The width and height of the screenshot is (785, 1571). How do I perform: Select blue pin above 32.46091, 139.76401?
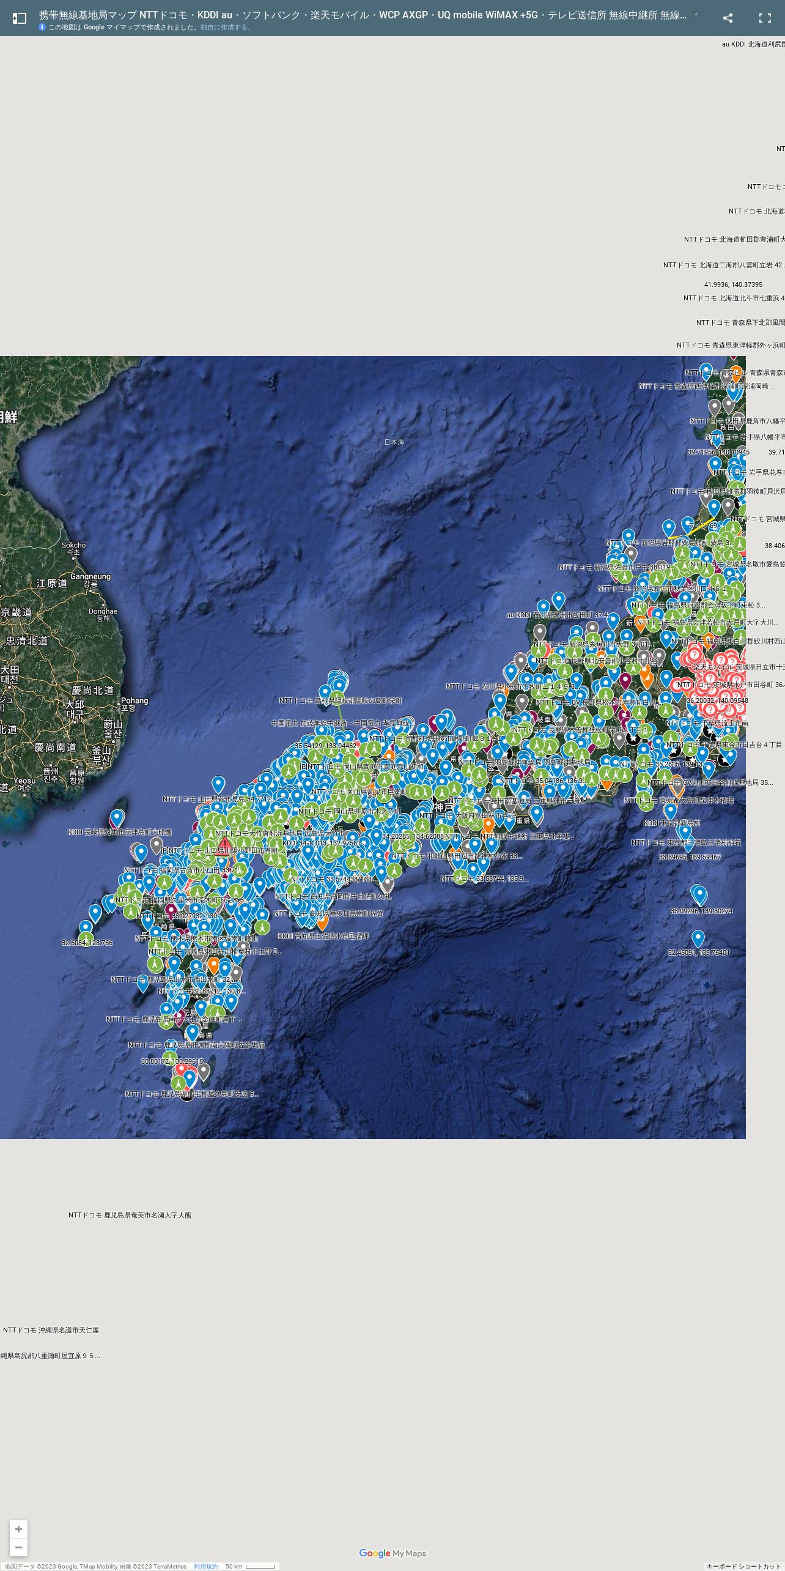(698, 938)
